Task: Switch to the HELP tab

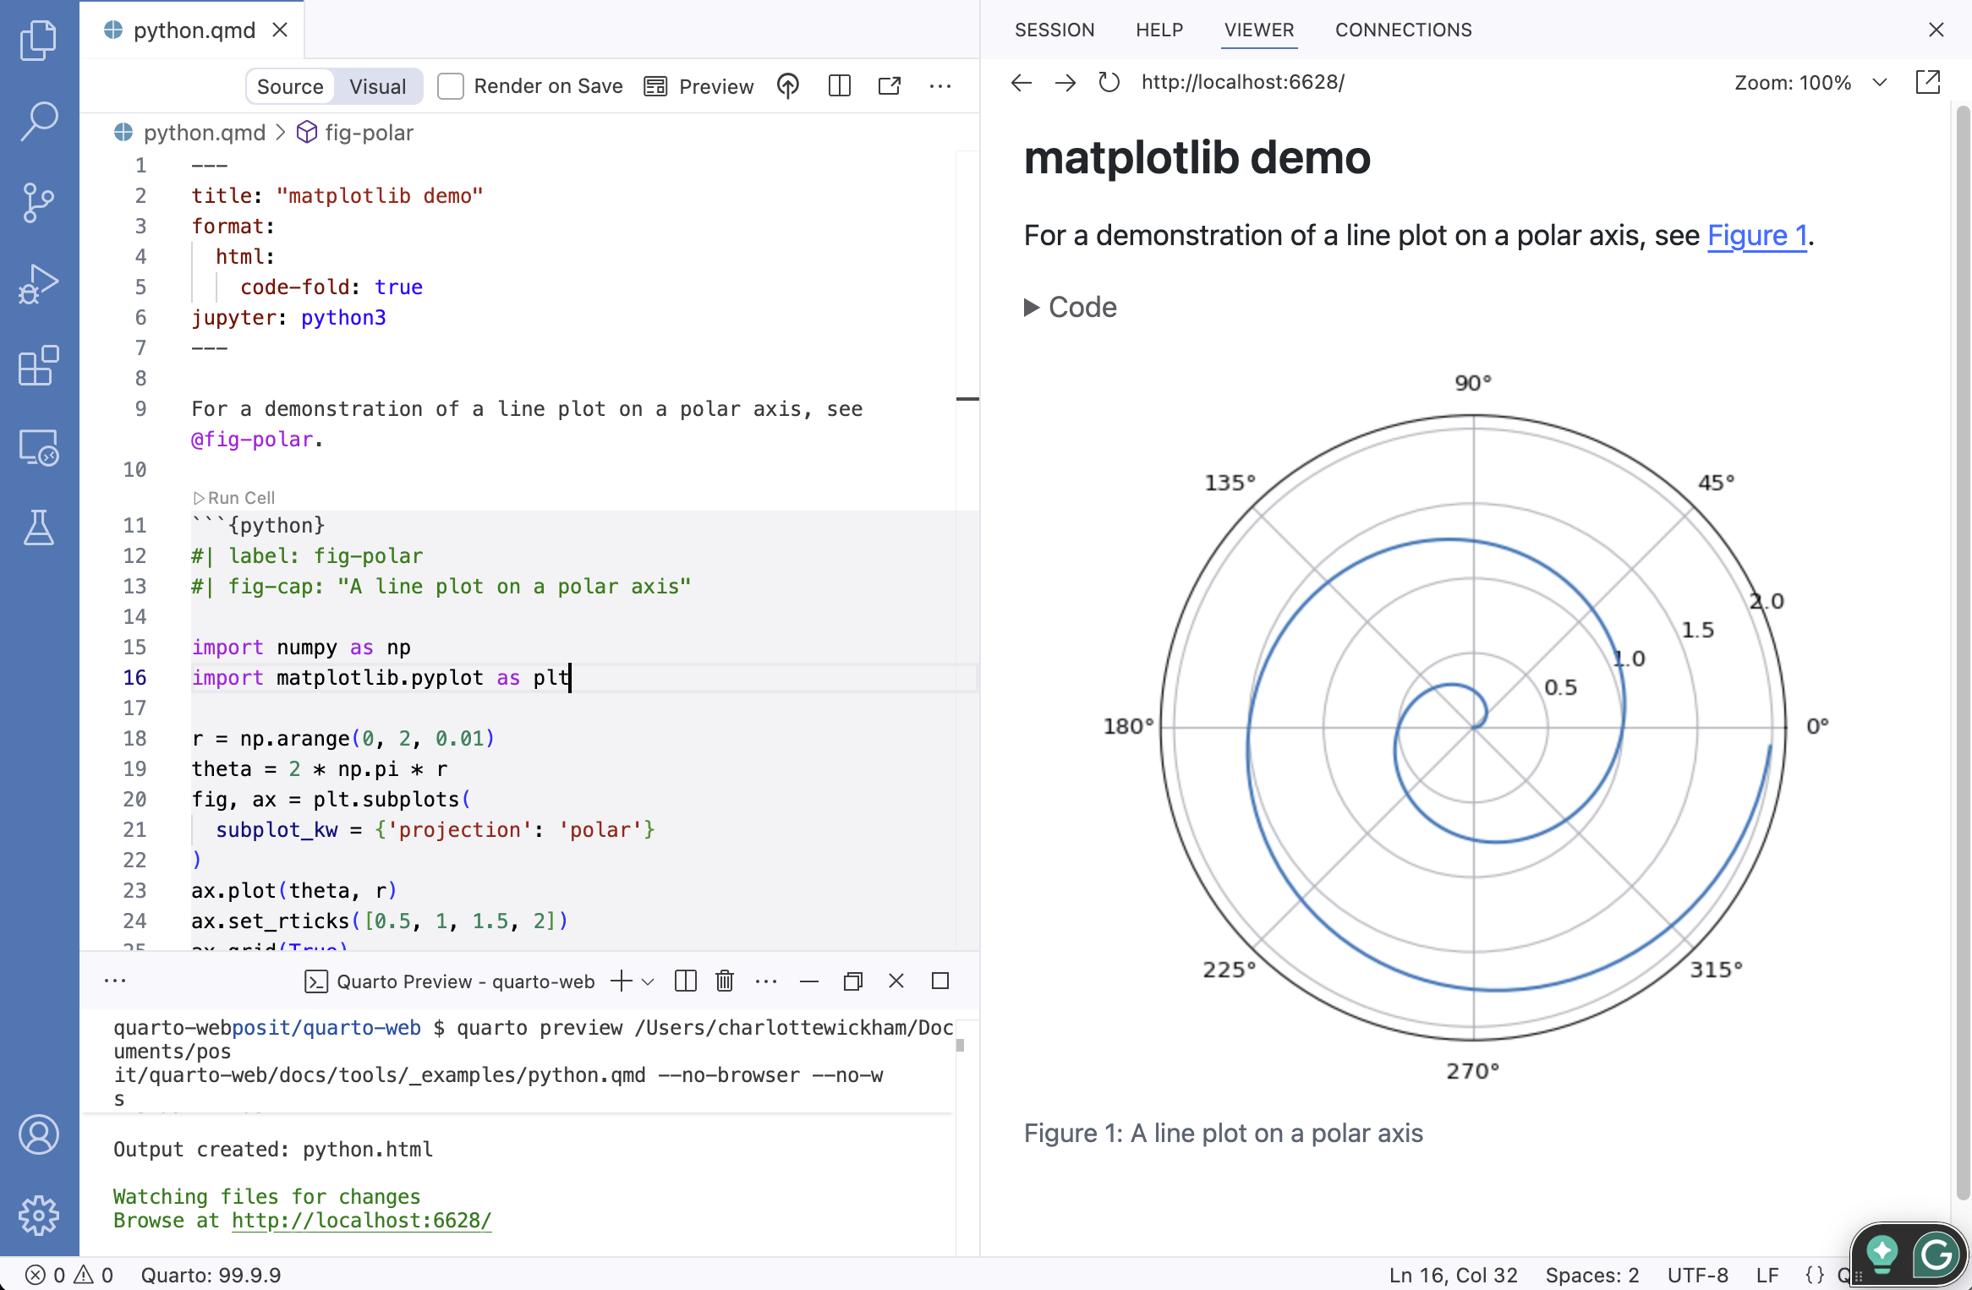Action: pos(1159,30)
